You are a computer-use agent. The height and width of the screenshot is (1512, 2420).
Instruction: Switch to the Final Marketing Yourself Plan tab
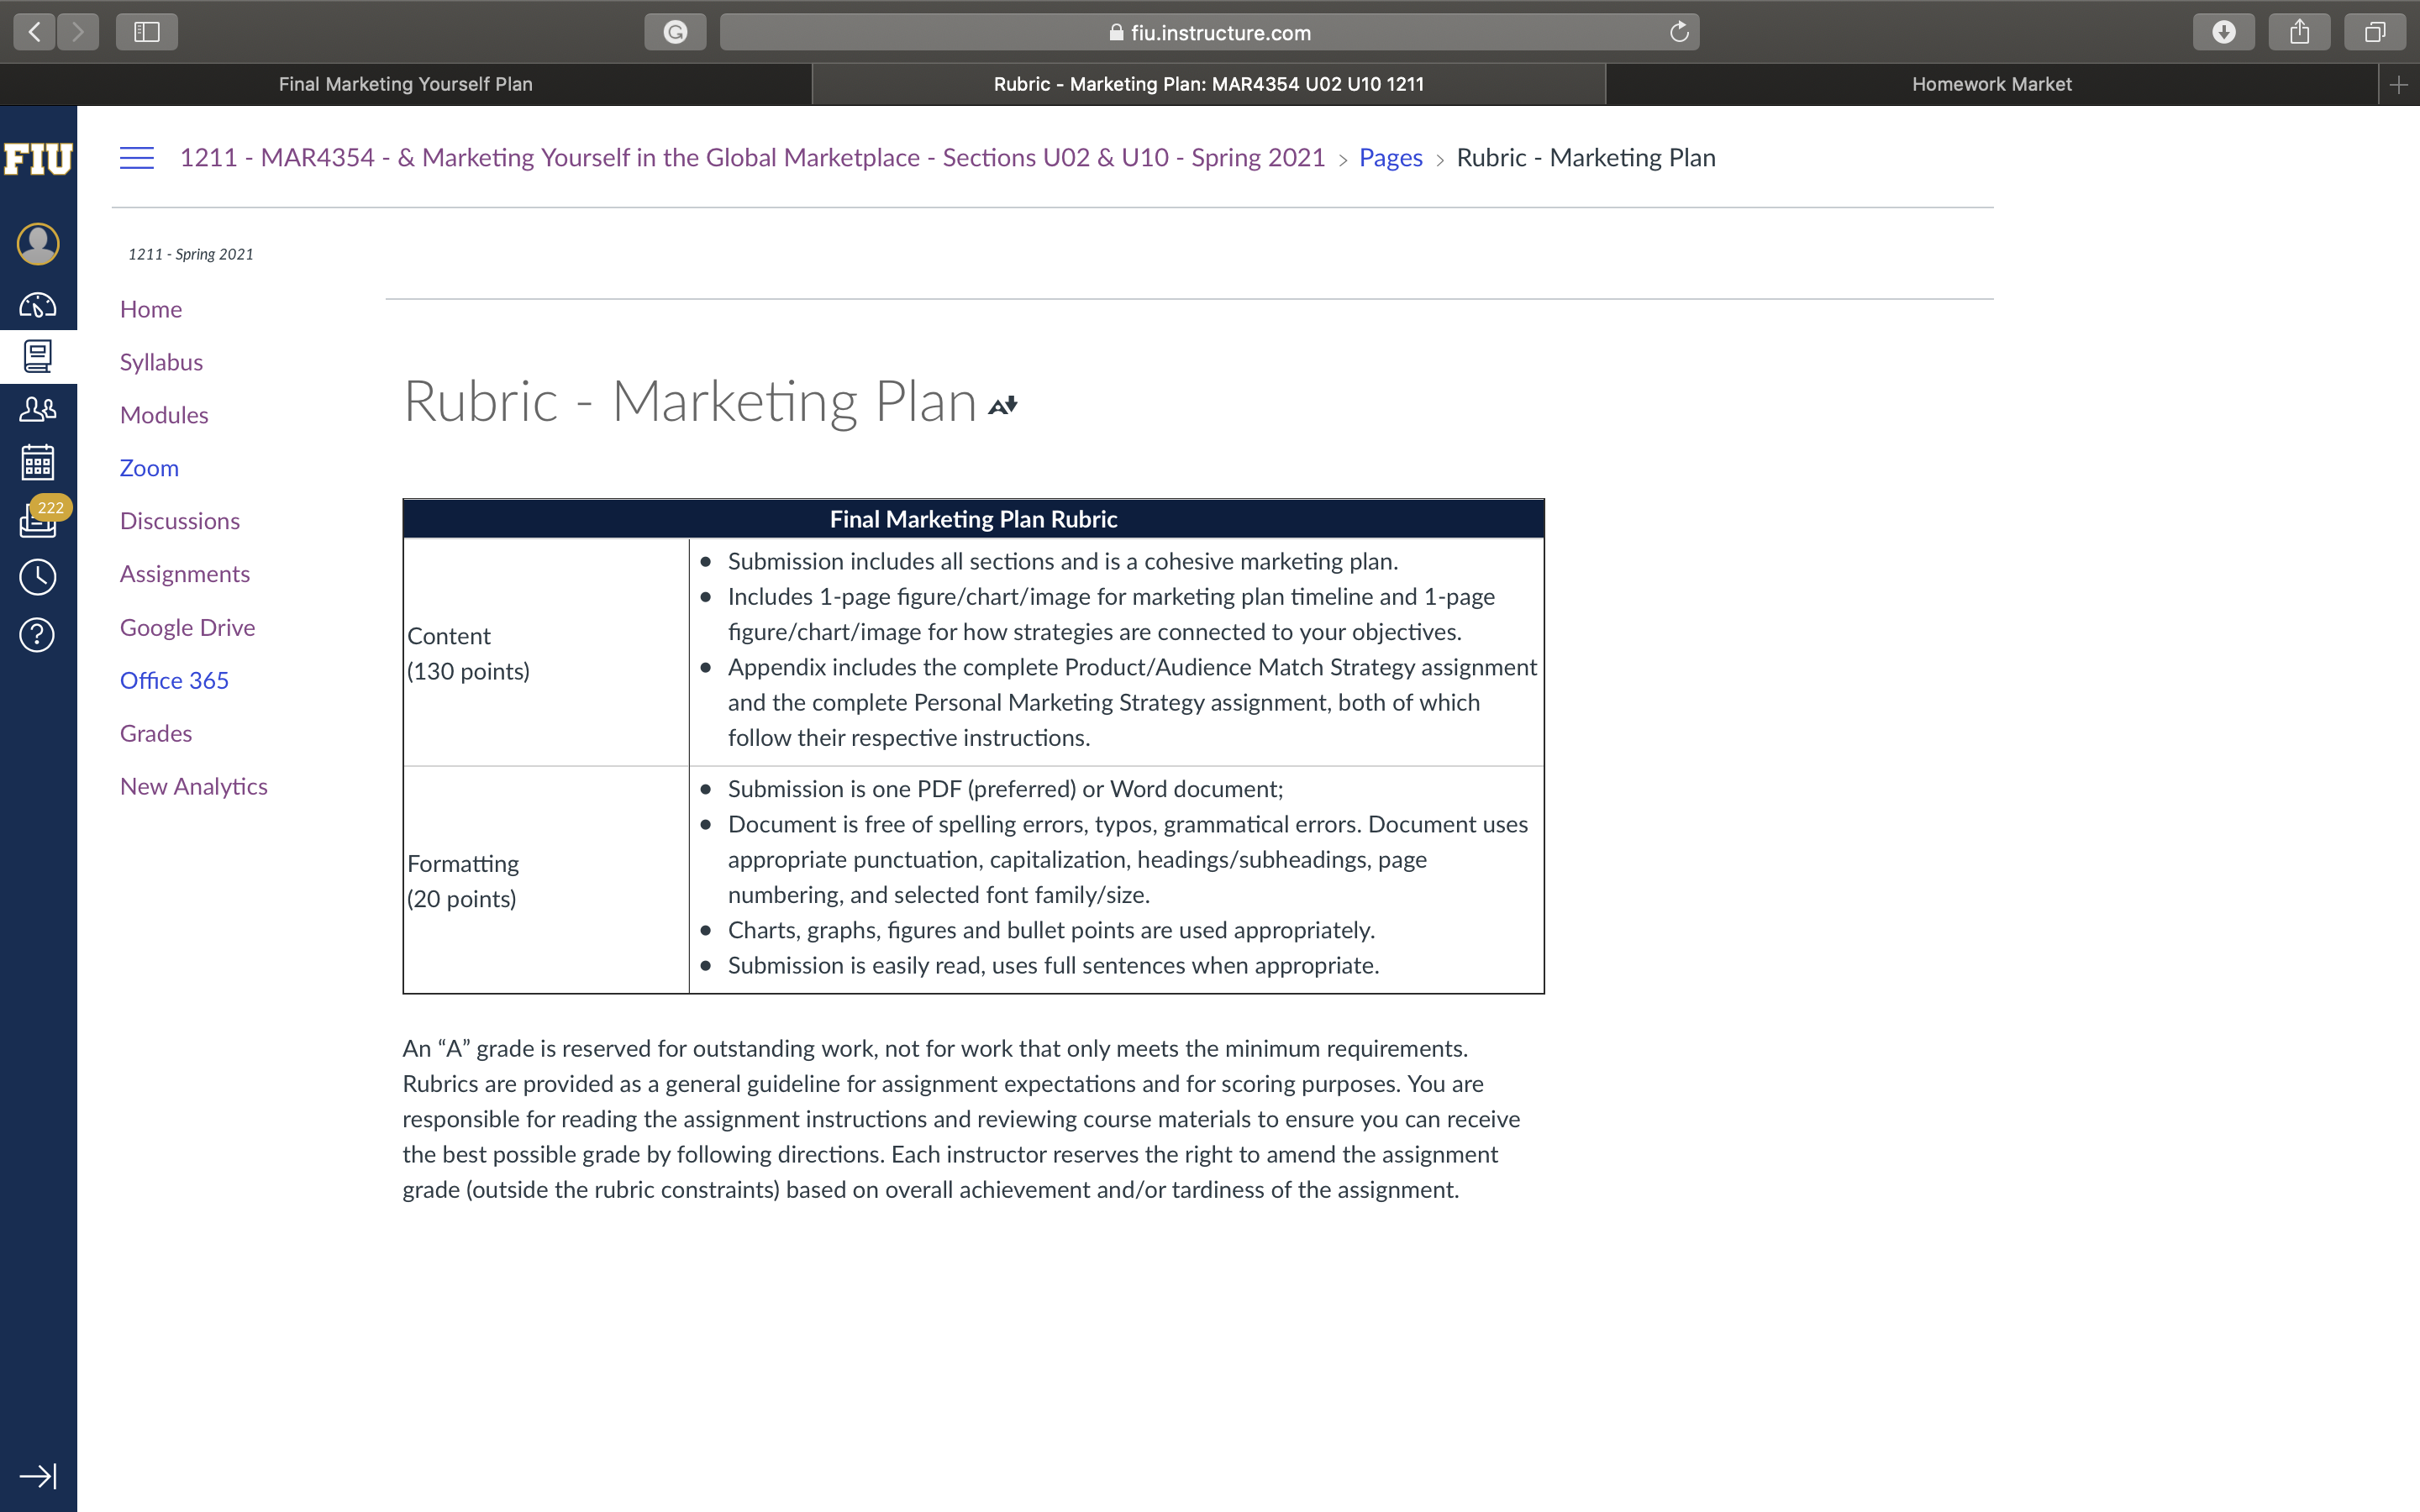[x=405, y=85]
